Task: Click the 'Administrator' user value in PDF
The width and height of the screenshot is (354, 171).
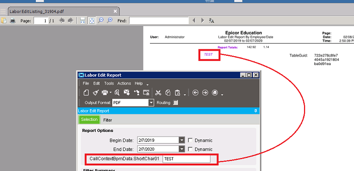Action: point(175,37)
